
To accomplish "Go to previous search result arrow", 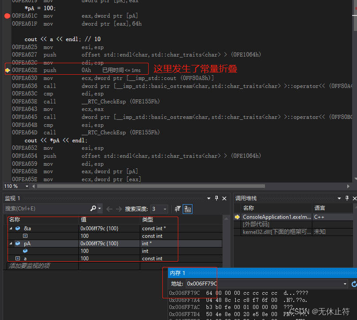I will tap(109, 209).
